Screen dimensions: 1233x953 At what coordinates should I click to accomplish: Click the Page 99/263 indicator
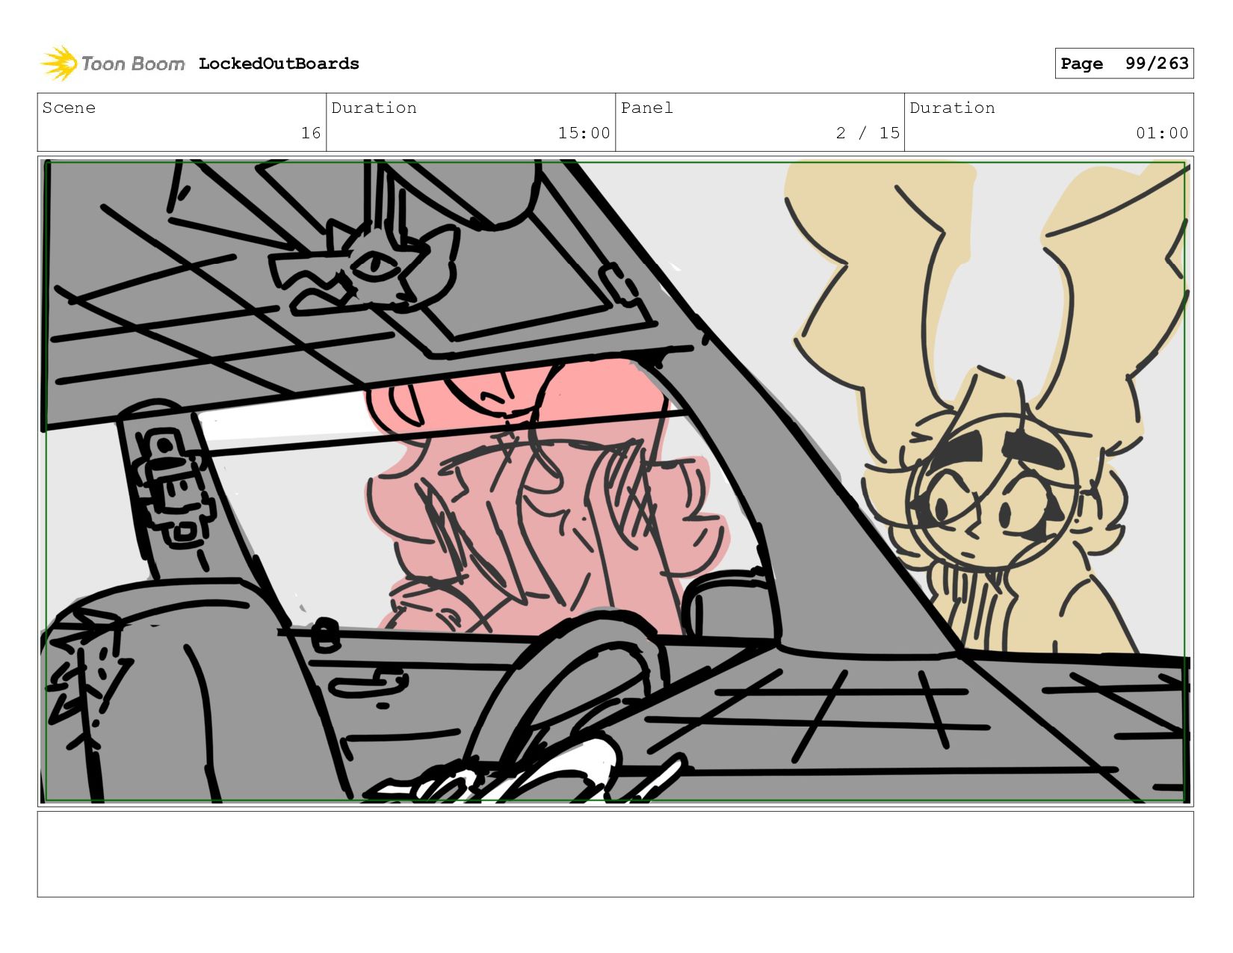1124,64
